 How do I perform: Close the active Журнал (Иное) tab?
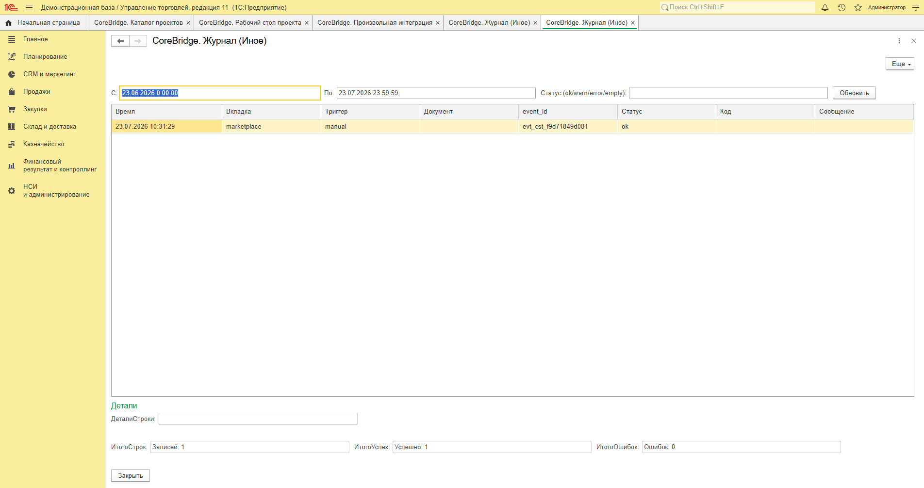(633, 23)
